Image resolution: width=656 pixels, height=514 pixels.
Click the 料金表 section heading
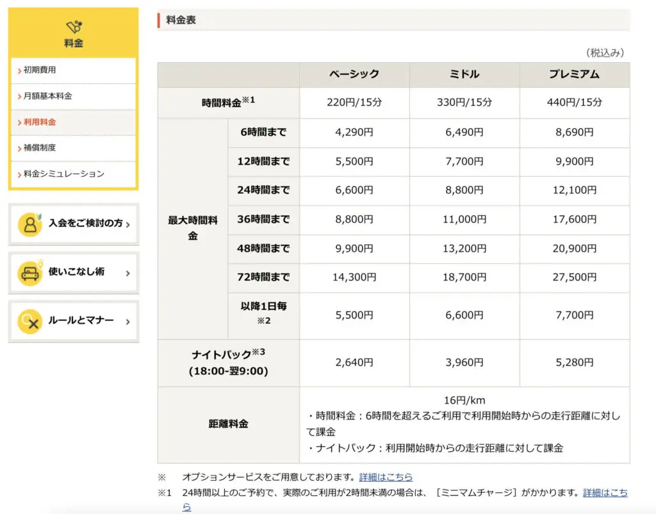181,20
